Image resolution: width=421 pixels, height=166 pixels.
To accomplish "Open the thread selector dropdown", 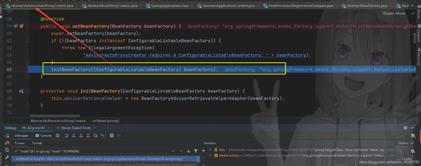I will [173, 151].
